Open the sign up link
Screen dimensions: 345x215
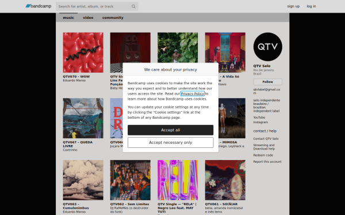click(x=293, y=6)
